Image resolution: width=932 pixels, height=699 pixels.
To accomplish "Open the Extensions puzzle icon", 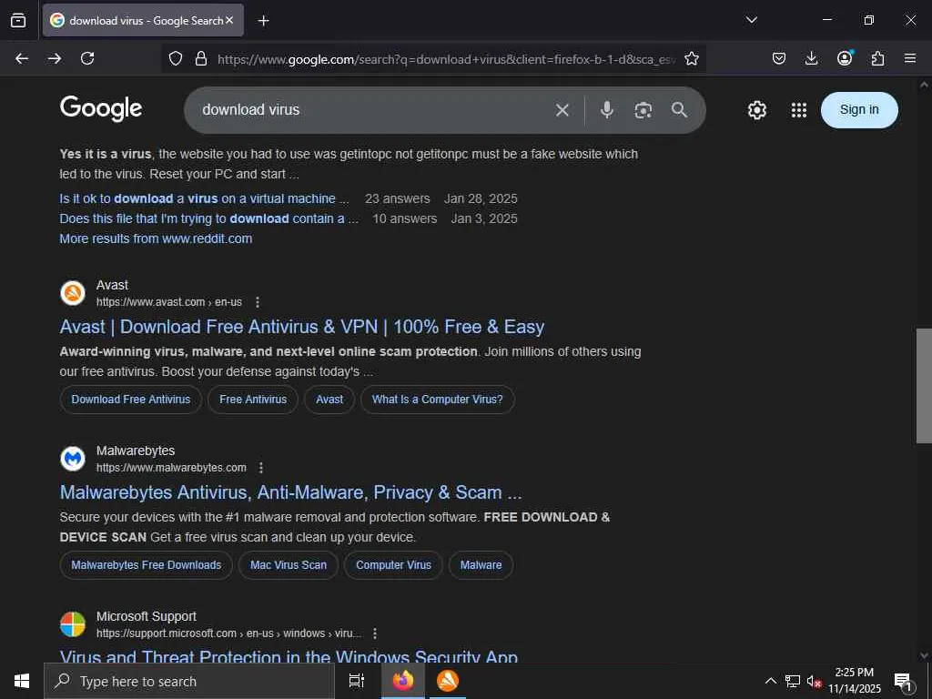I will (x=877, y=58).
